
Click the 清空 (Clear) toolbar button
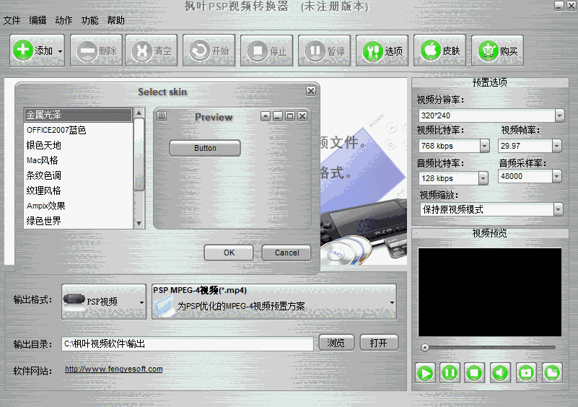click(x=152, y=51)
